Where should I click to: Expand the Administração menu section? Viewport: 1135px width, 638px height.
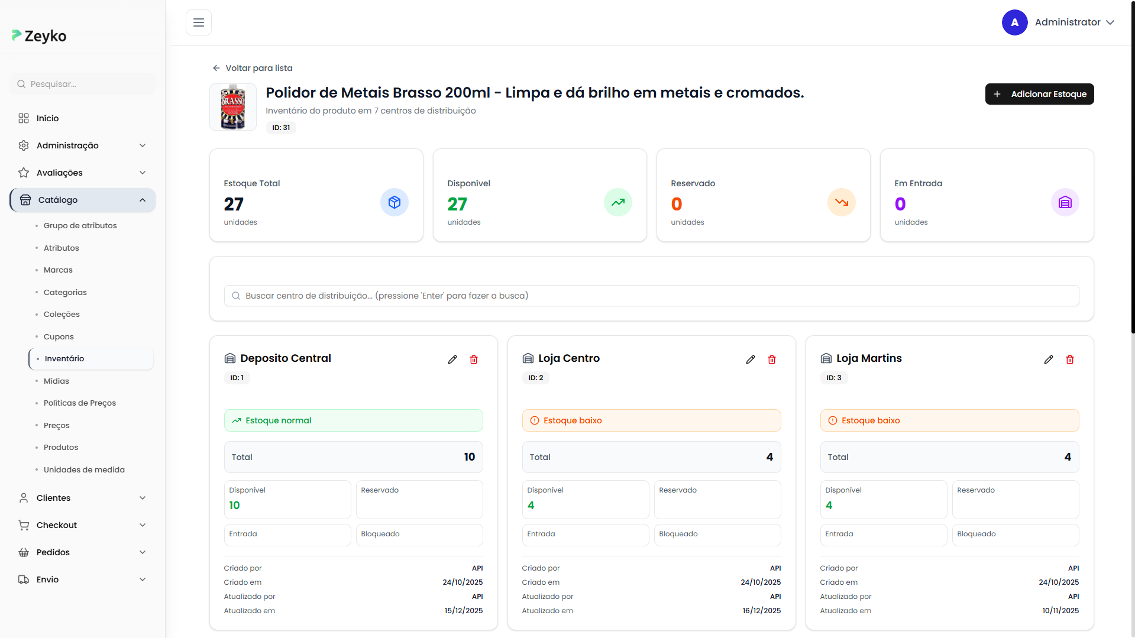pyautogui.click(x=82, y=145)
